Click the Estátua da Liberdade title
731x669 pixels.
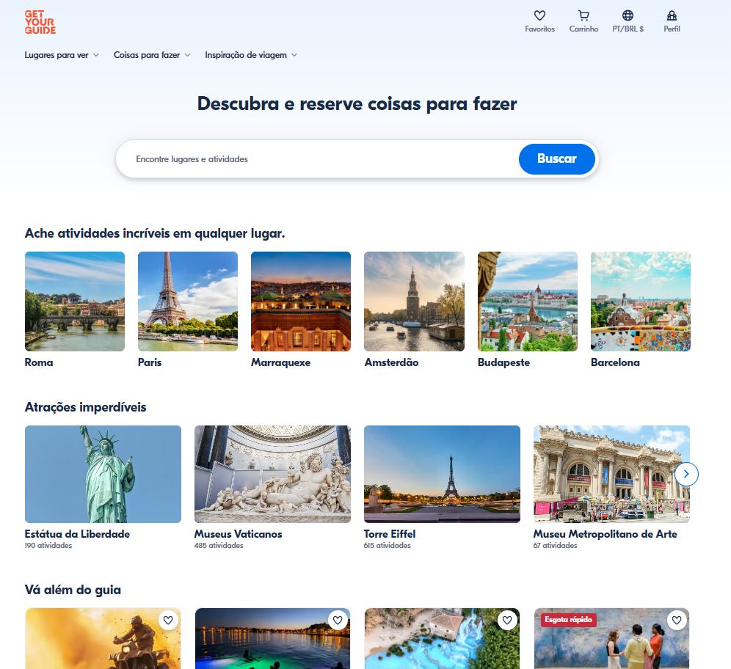pyautogui.click(x=77, y=534)
